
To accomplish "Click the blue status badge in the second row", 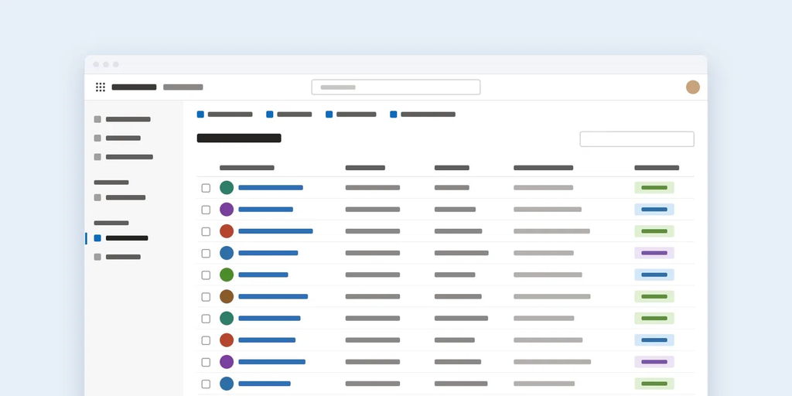I will pos(654,209).
